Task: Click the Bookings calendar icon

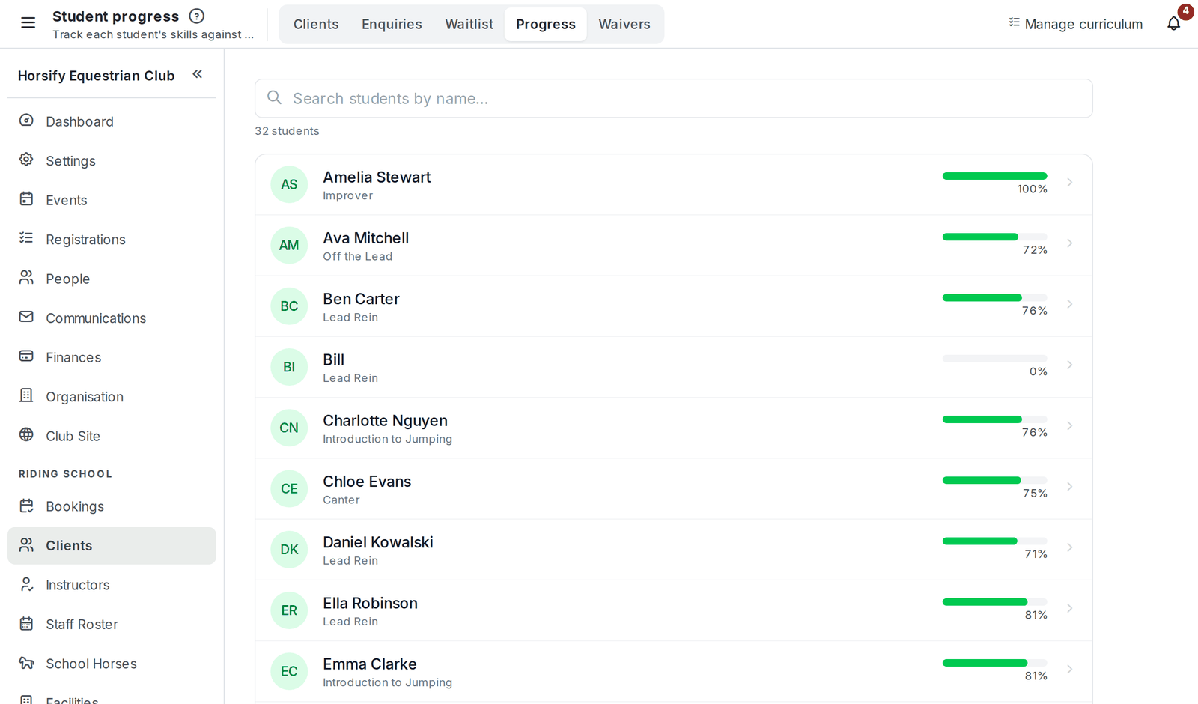Action: click(26, 506)
